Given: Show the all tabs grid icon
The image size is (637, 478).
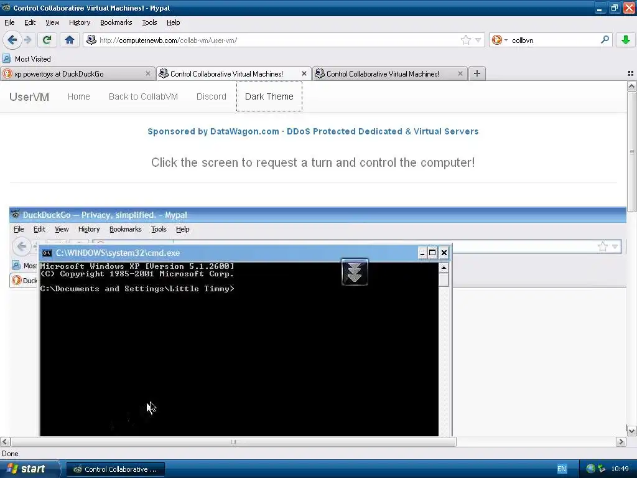Looking at the screenshot, I should point(631,73).
